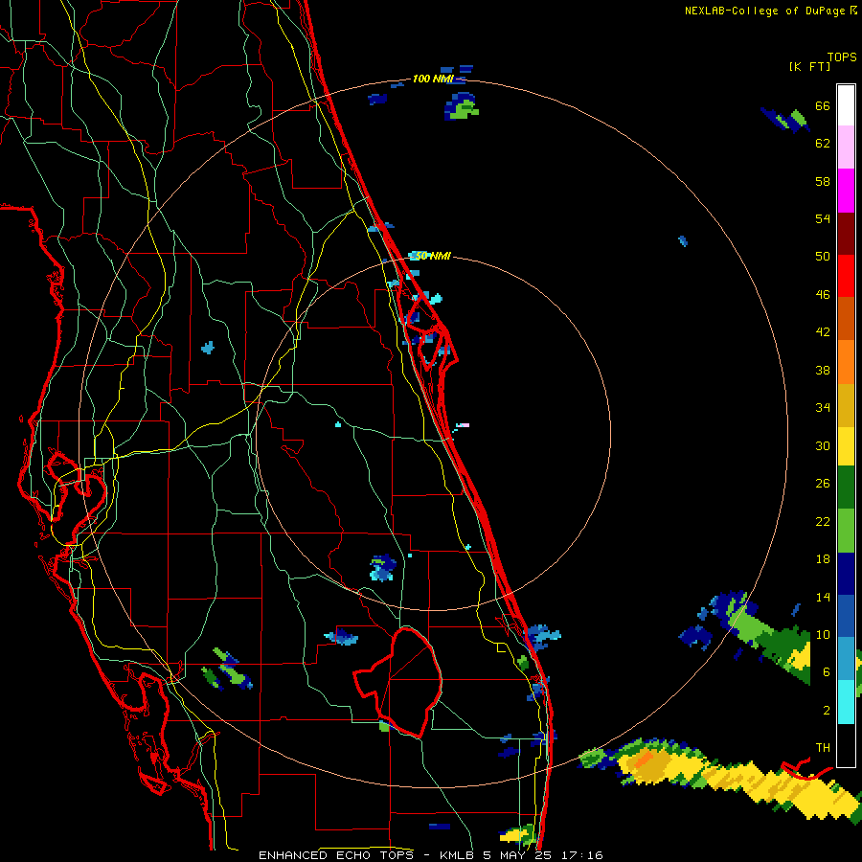
Task: Click the 6 legend value
Action: [x=826, y=672]
